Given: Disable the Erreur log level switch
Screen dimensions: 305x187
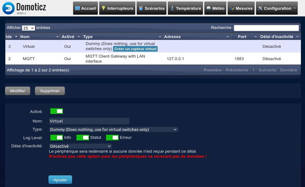Looking at the screenshot, I should click(112, 138).
